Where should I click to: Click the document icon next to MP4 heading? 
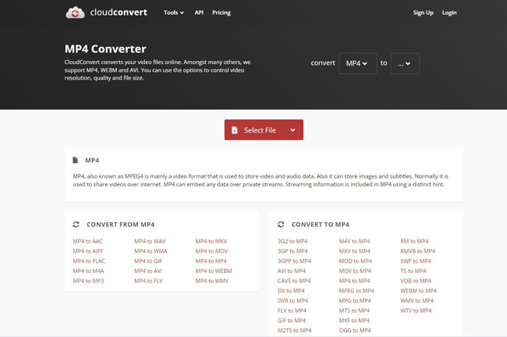tap(76, 160)
